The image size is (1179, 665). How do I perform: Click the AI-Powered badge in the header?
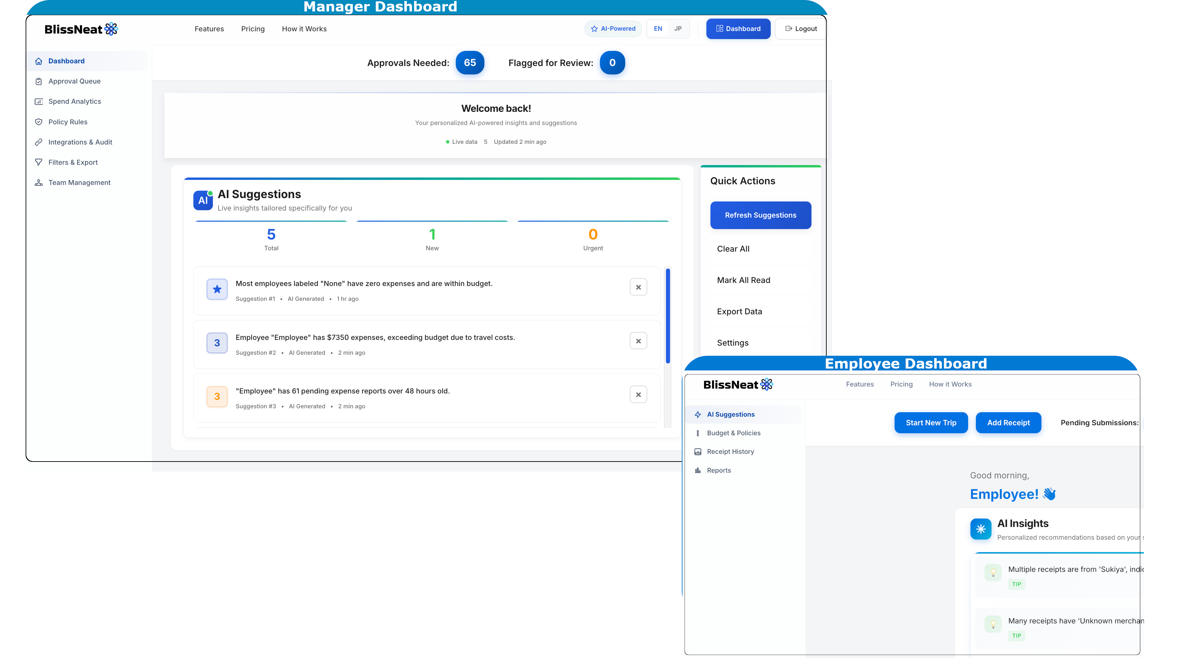[x=613, y=28]
